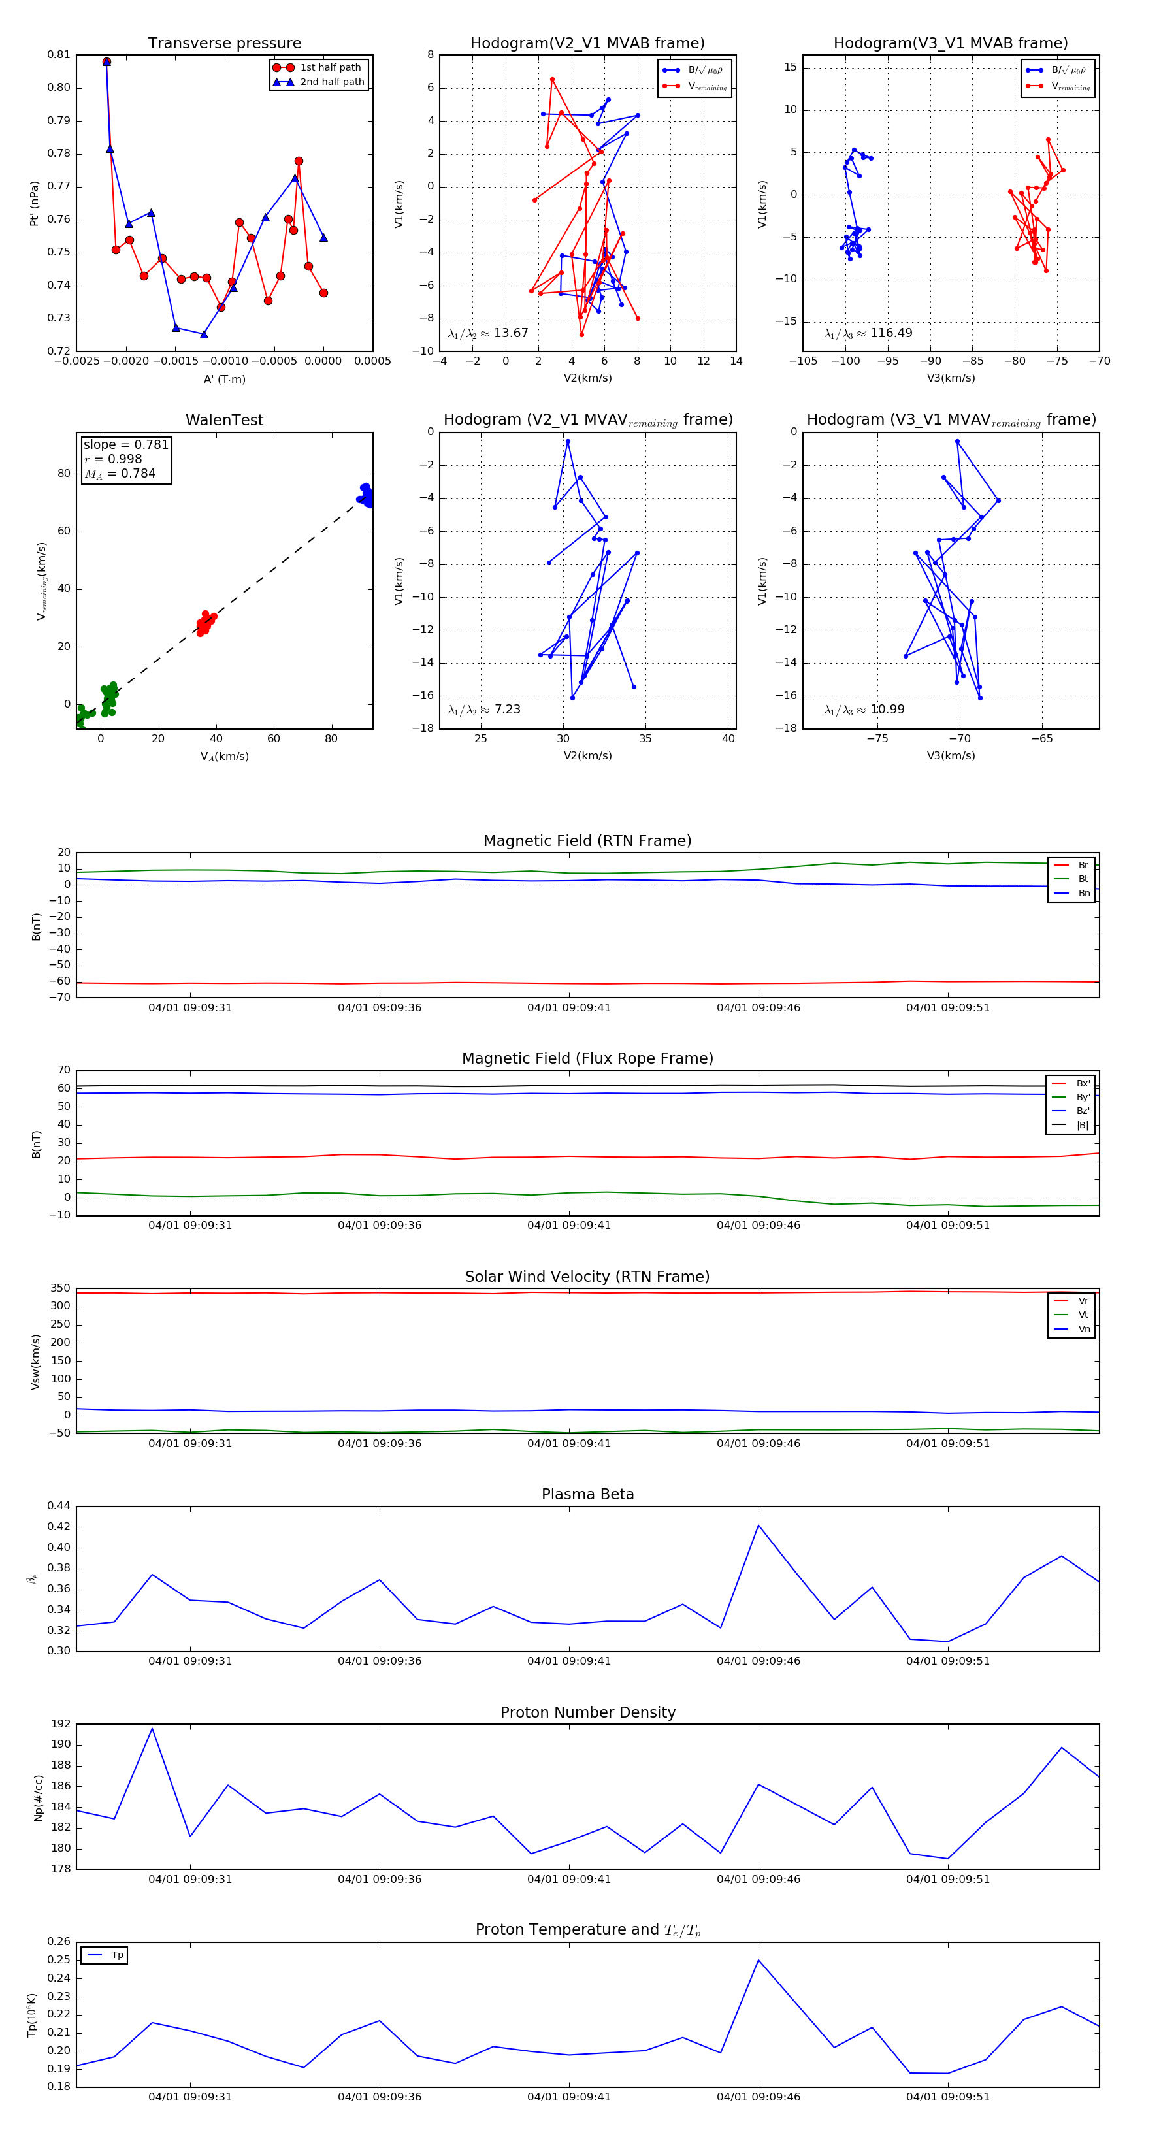Viewport: 1176px width, 2156px height.
Task: Click 'r = 0.998' annotation in WalenTest
Action: 113,459
